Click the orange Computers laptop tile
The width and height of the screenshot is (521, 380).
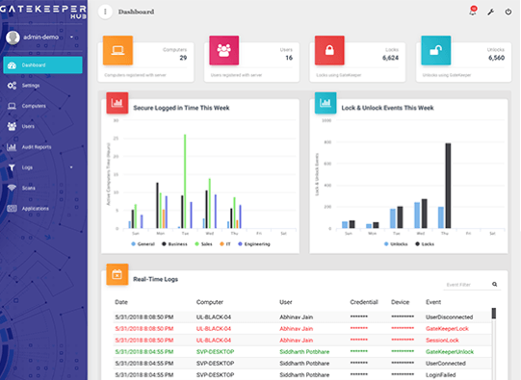point(117,50)
